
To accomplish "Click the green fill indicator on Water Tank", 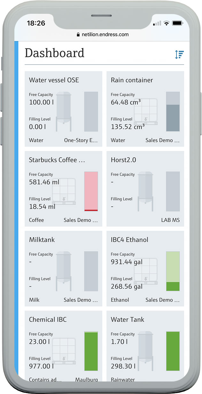I will (x=173, y=351).
